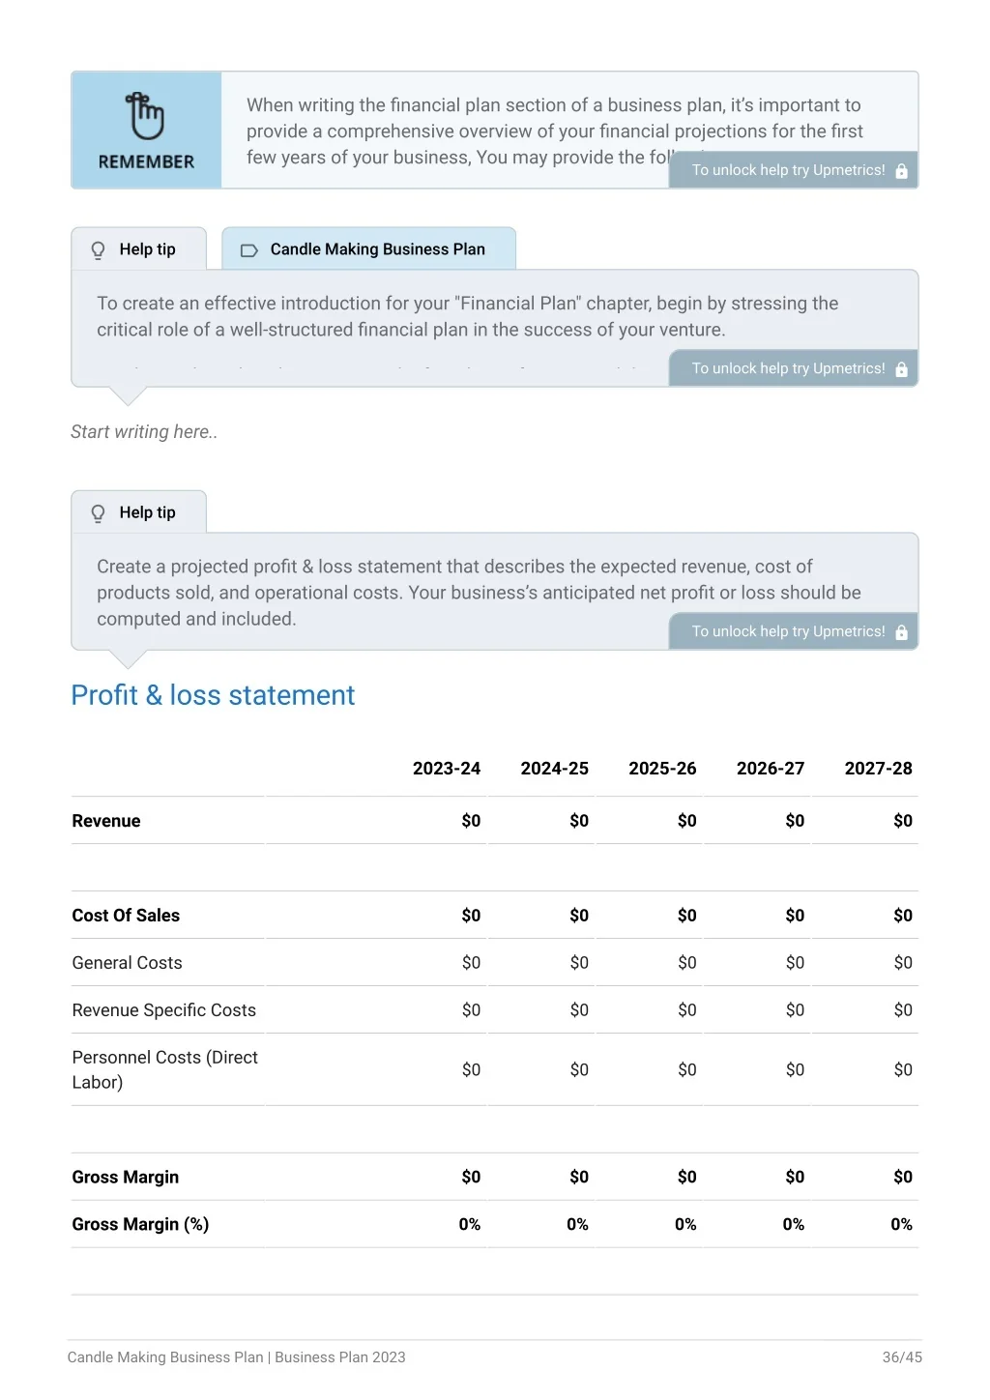Click the lock icon in the REMEMBER box
Viewport: 990px width, 1400px height.
pyautogui.click(x=901, y=171)
